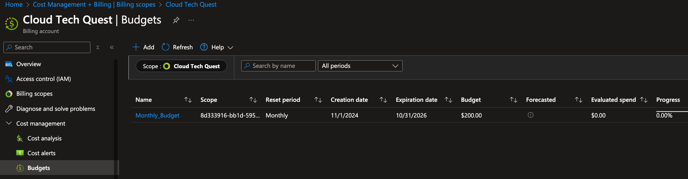
Task: Open the Monthly_Budget link
Action: point(158,115)
